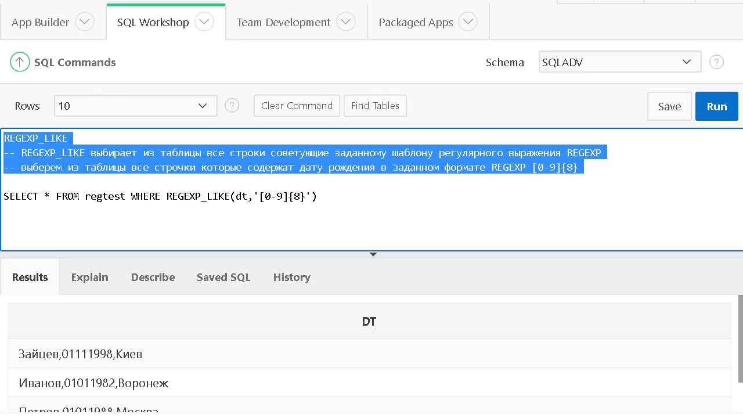Click the editor resize handle triangle
This screenshot has width=743, height=418.
(373, 254)
